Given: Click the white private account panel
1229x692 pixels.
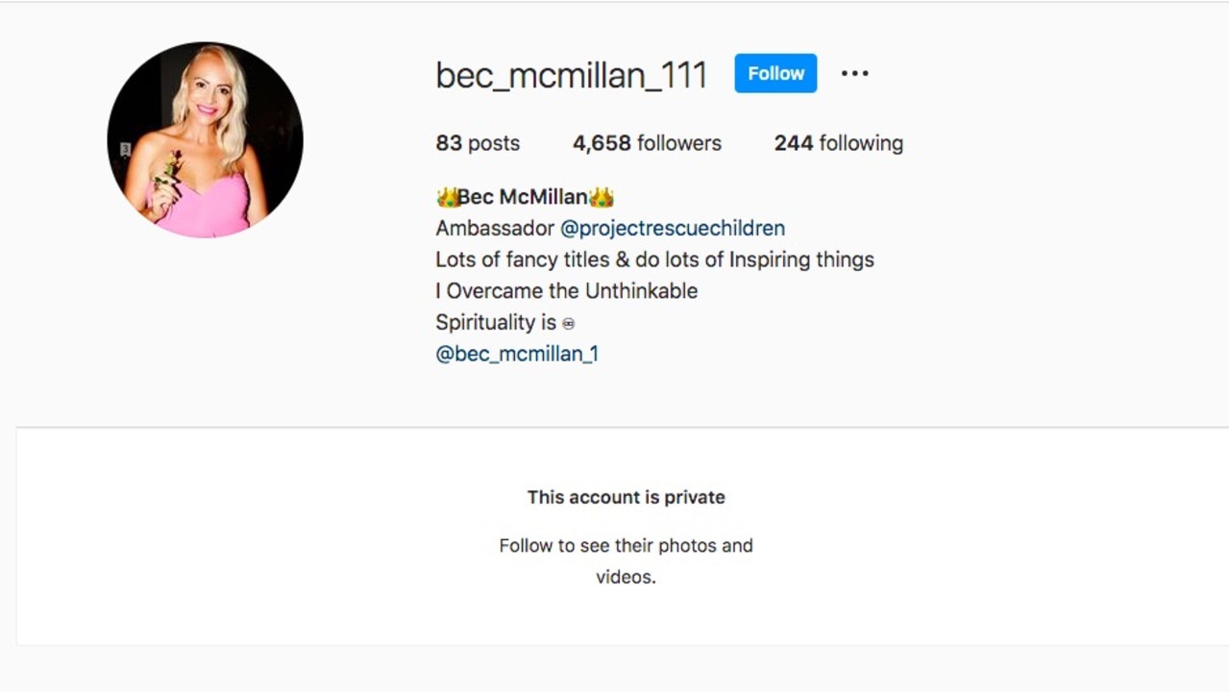Looking at the screenshot, I should tap(622, 536).
